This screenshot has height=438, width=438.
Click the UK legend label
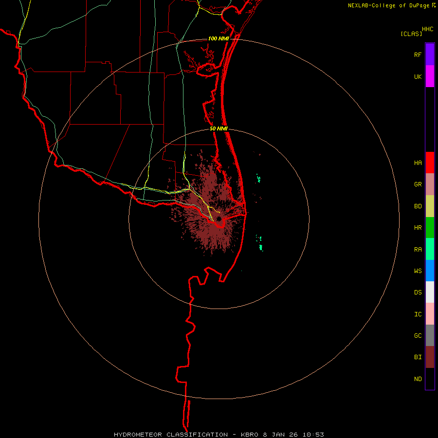pyautogui.click(x=418, y=76)
